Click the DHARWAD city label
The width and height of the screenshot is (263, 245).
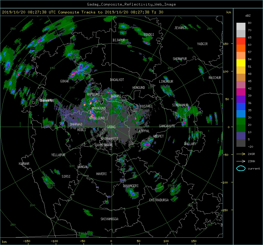coord(76,124)
